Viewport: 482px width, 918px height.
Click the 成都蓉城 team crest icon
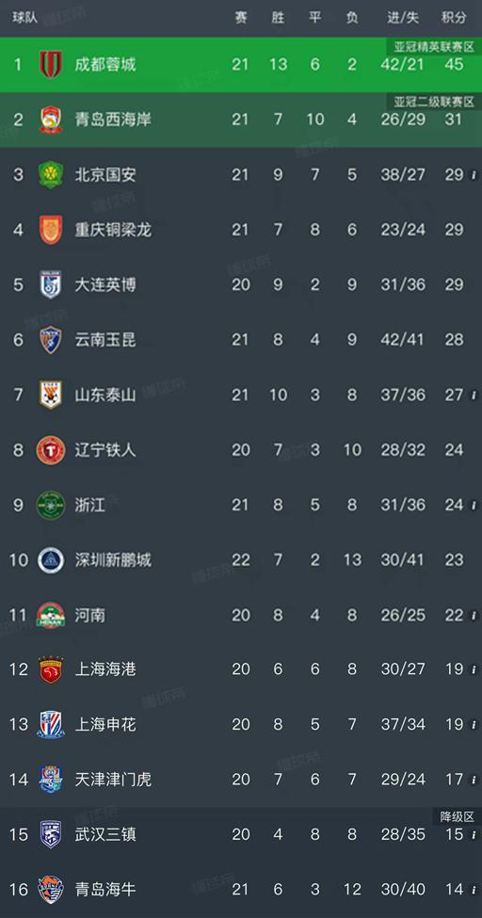pos(51,64)
